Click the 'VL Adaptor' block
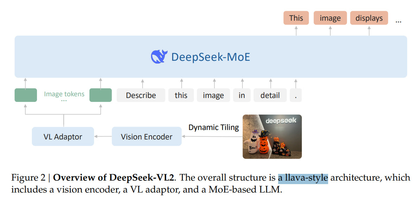 (x=63, y=137)
